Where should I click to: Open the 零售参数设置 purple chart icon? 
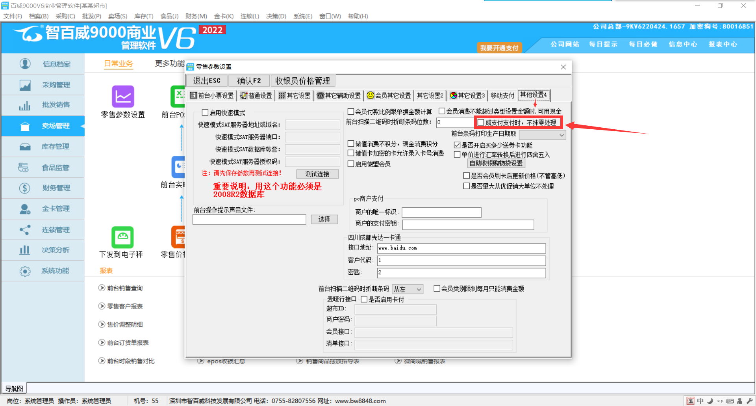pyautogui.click(x=123, y=97)
